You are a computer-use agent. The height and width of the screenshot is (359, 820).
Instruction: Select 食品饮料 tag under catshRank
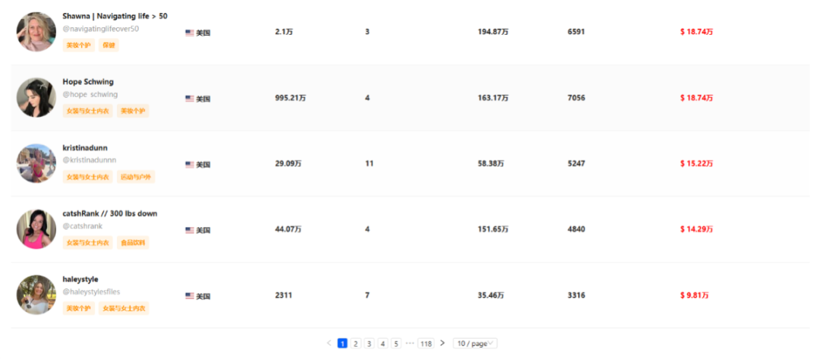(x=134, y=243)
